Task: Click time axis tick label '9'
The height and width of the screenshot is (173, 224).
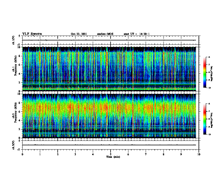Action: coord(181,154)
